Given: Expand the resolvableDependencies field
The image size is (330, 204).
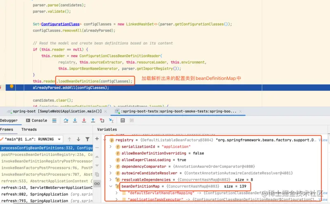Looking at the screenshot, I should coord(111,180).
